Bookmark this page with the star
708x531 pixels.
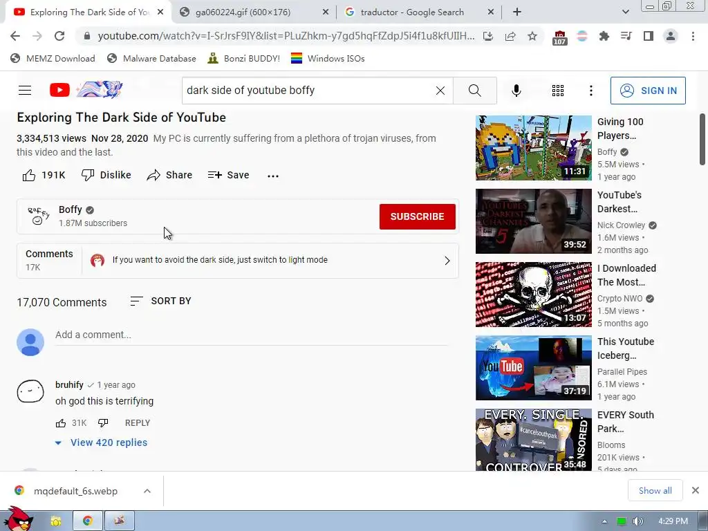click(x=532, y=36)
